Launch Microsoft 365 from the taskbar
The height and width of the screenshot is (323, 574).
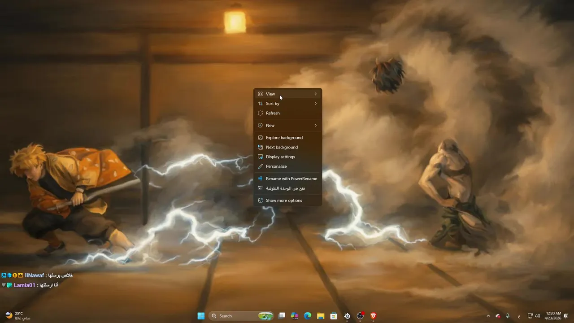coord(295,316)
